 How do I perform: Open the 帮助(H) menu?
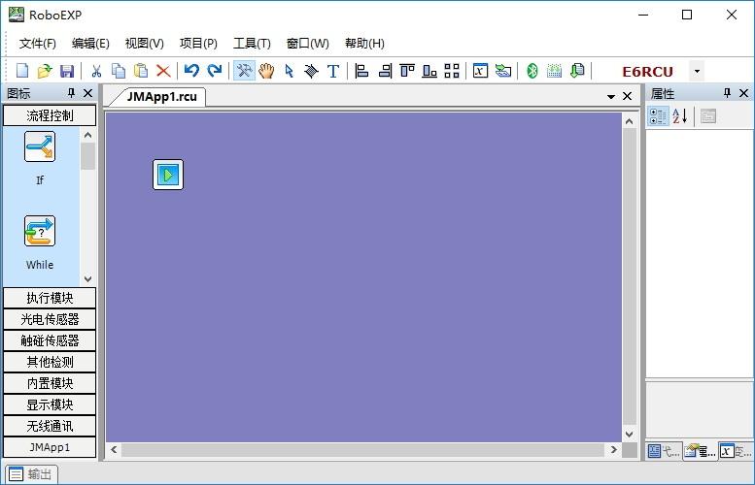pos(364,44)
